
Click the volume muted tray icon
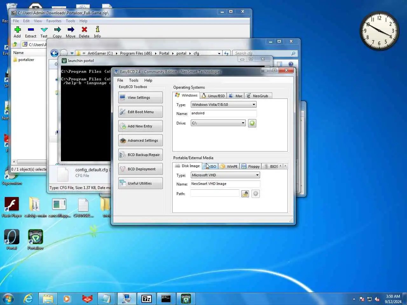pos(377,299)
